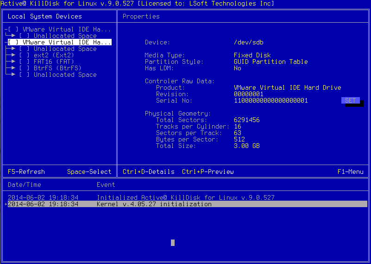The image size is (371, 264).
Task: Click the Physical Geometry heading
Action: (x=178, y=114)
